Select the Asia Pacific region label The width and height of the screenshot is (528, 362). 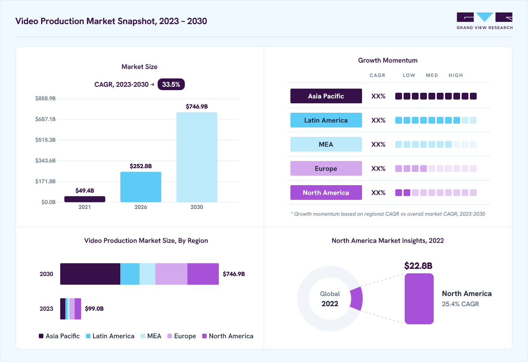point(326,96)
